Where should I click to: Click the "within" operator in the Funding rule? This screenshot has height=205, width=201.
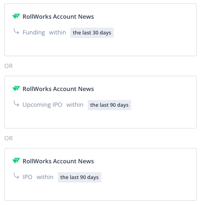pyautogui.click(x=57, y=33)
